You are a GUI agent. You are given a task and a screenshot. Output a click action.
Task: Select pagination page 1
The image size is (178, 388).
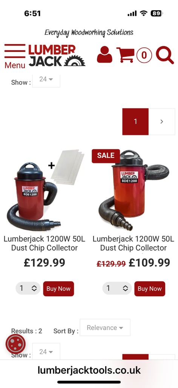[x=135, y=122]
